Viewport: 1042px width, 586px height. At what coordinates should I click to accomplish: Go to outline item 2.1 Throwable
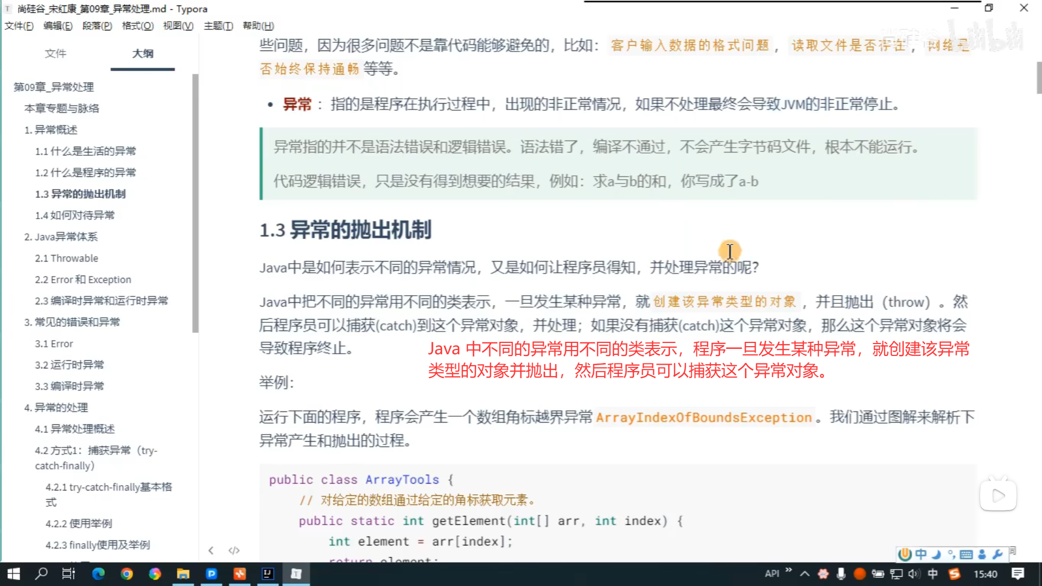coord(66,258)
